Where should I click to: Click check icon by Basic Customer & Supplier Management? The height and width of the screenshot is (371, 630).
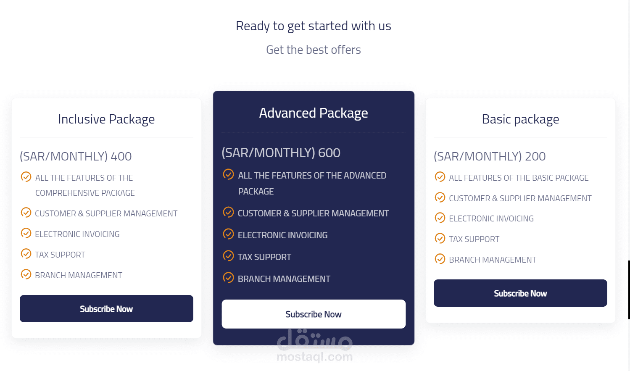pos(440,197)
